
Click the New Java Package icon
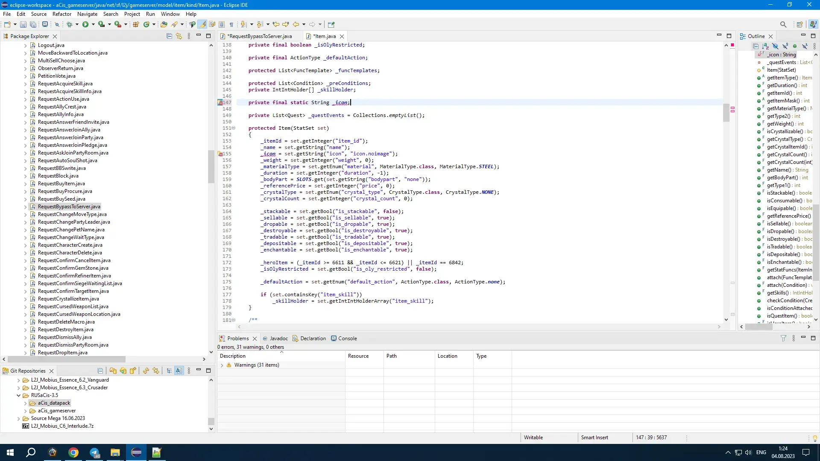(136, 24)
